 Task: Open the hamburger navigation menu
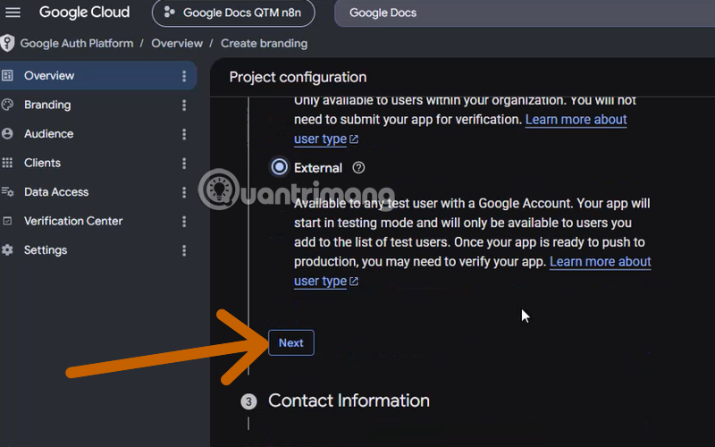click(x=13, y=13)
